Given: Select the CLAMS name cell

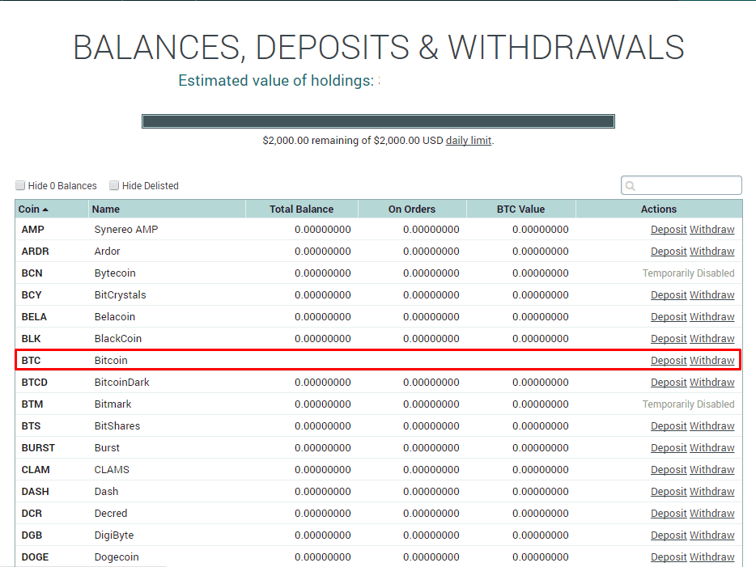Looking at the screenshot, I should click(112, 470).
